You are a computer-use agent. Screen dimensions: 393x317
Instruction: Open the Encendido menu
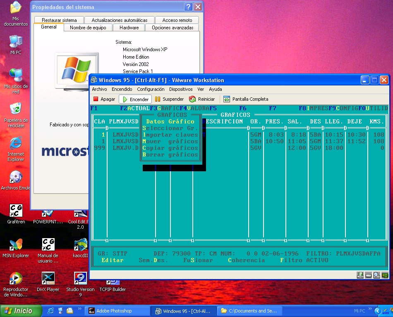[x=122, y=89]
